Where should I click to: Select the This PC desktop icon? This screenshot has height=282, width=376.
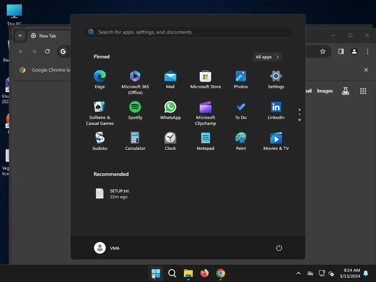14,14
